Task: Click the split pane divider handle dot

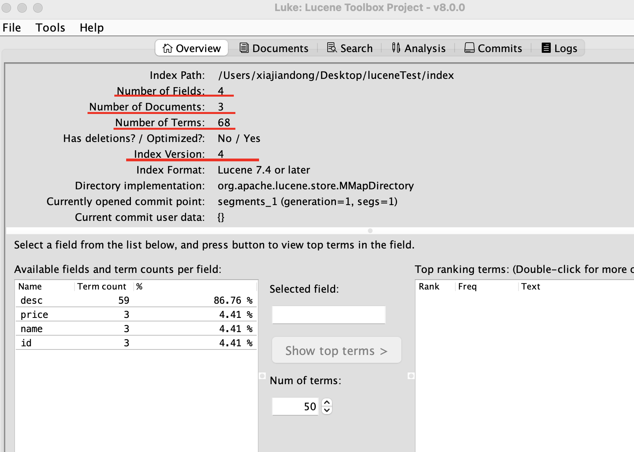Action: pyautogui.click(x=370, y=231)
